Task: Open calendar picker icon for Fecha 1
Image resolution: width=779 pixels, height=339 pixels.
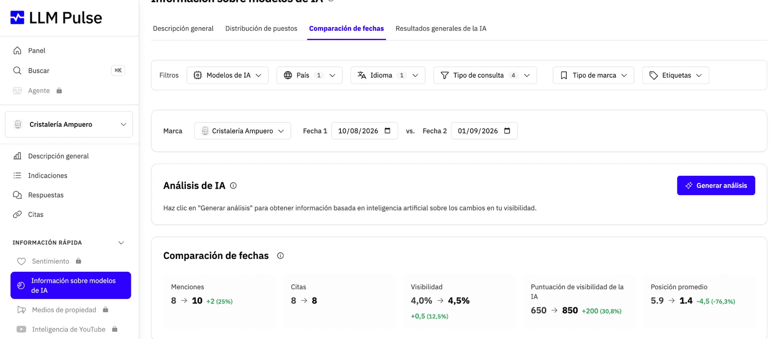Action: tap(387, 130)
